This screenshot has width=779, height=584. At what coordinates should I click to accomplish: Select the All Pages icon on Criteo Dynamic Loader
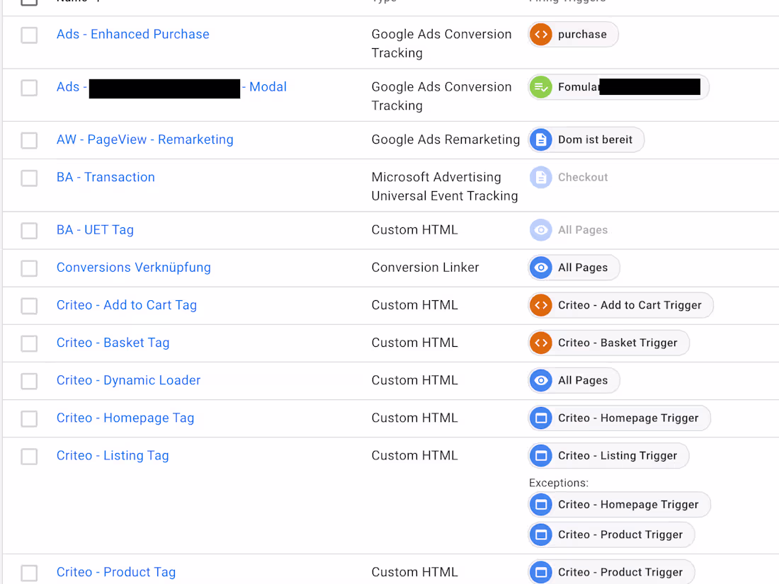tap(540, 380)
